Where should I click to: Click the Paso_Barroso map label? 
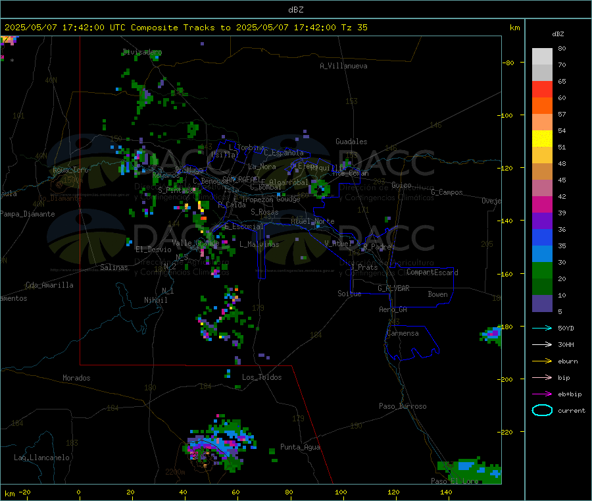coord(403,407)
